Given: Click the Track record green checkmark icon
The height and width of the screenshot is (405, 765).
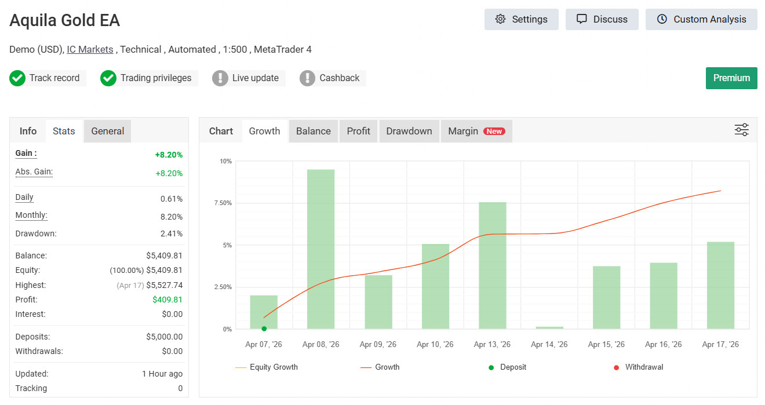Looking at the screenshot, I should 17,78.
